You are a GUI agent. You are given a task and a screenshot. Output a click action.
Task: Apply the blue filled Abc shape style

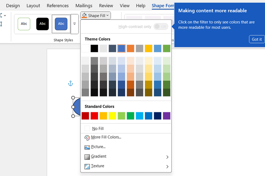(61, 24)
